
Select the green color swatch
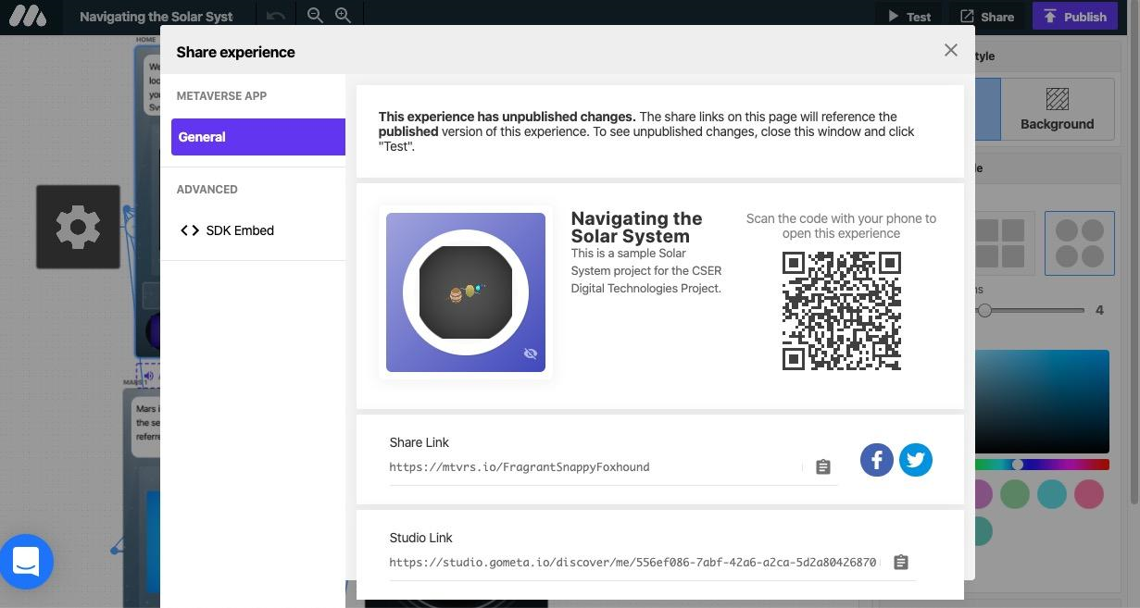1015,494
